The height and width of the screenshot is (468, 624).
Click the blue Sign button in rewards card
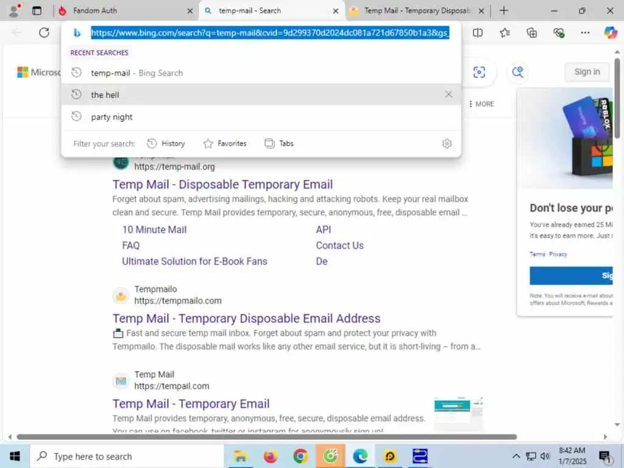coord(570,276)
